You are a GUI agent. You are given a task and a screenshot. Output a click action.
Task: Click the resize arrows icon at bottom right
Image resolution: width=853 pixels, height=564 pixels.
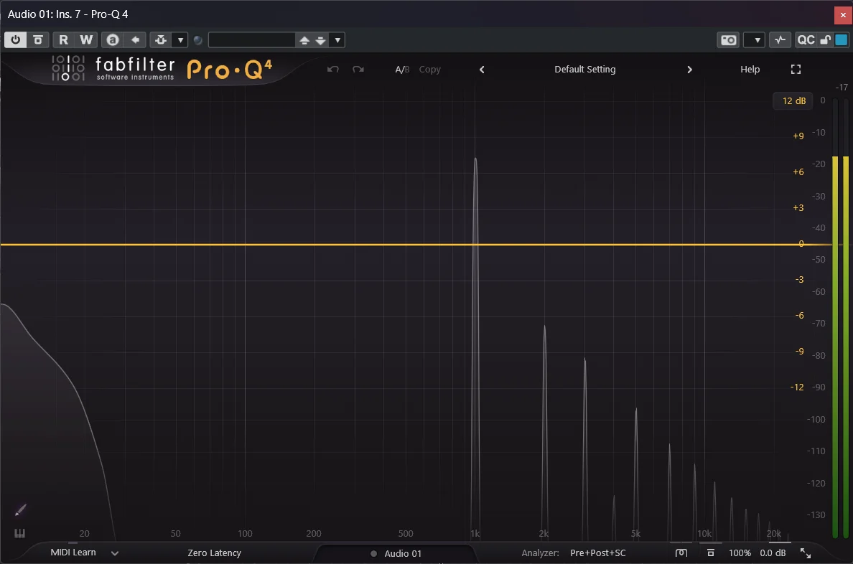point(806,553)
